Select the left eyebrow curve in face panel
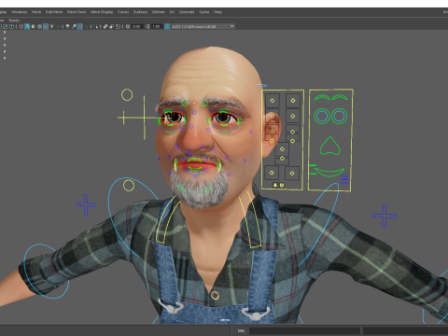This screenshot has height=336, width=448. tap(322, 97)
